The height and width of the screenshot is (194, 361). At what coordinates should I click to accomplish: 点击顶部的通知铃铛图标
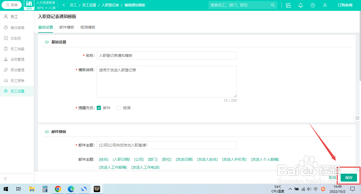pyautogui.click(x=300, y=5)
